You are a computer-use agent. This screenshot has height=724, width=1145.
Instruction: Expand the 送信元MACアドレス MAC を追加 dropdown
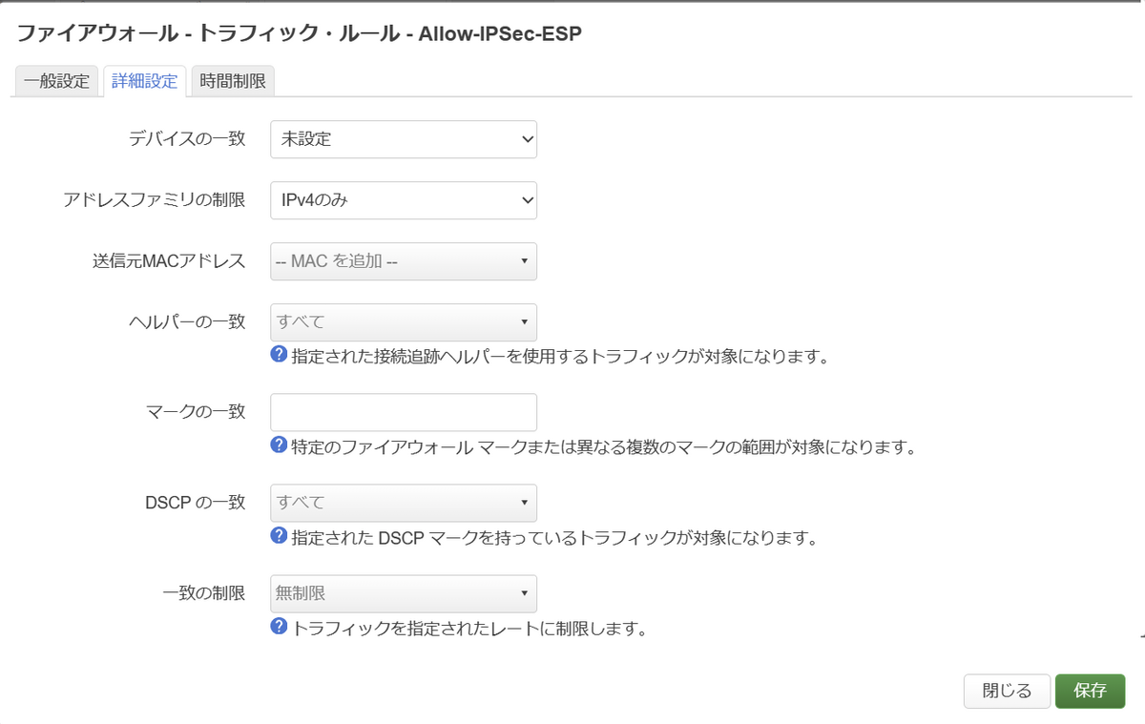[403, 261]
